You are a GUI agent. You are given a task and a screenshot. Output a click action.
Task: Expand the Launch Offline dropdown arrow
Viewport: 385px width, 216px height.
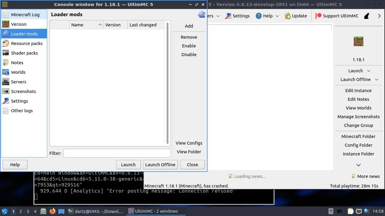377,79
